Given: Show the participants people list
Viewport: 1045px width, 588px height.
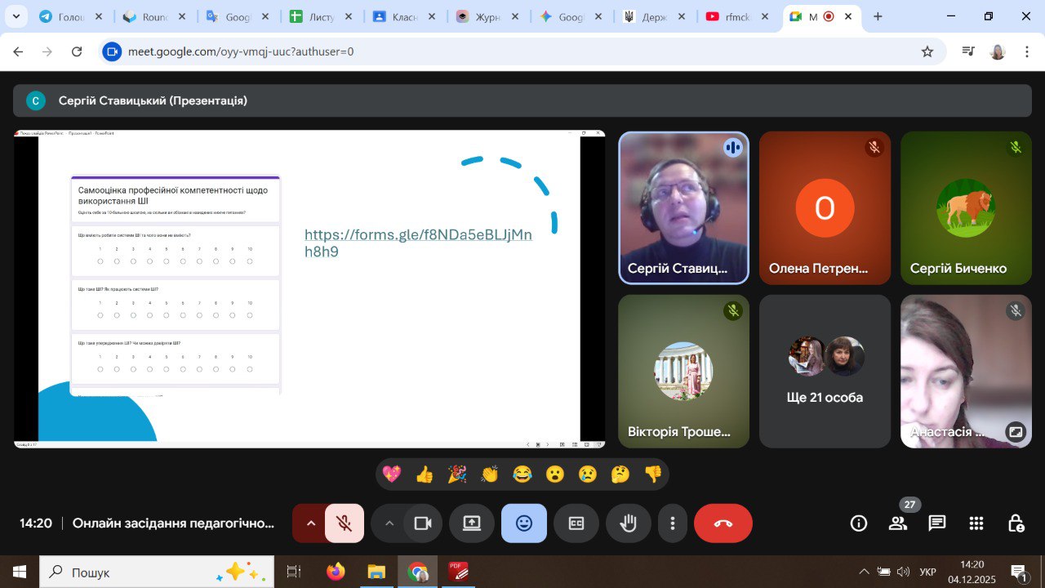Looking at the screenshot, I should click(898, 523).
